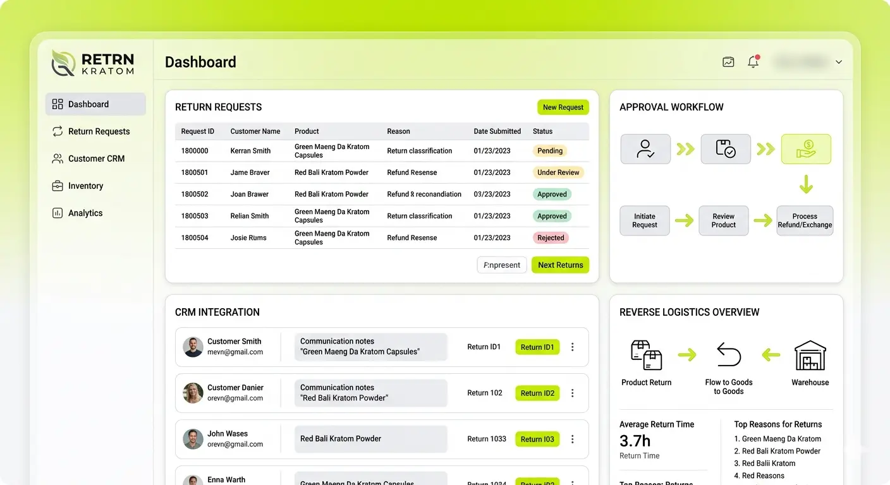This screenshot has width=890, height=485.
Task: Go to Customer CRM section
Action: (x=96, y=159)
